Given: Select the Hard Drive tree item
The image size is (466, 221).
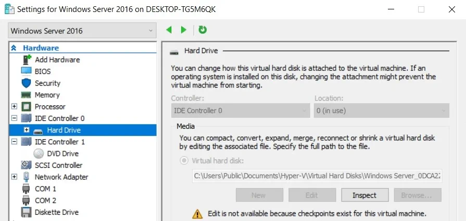Looking at the screenshot, I should click(64, 130).
